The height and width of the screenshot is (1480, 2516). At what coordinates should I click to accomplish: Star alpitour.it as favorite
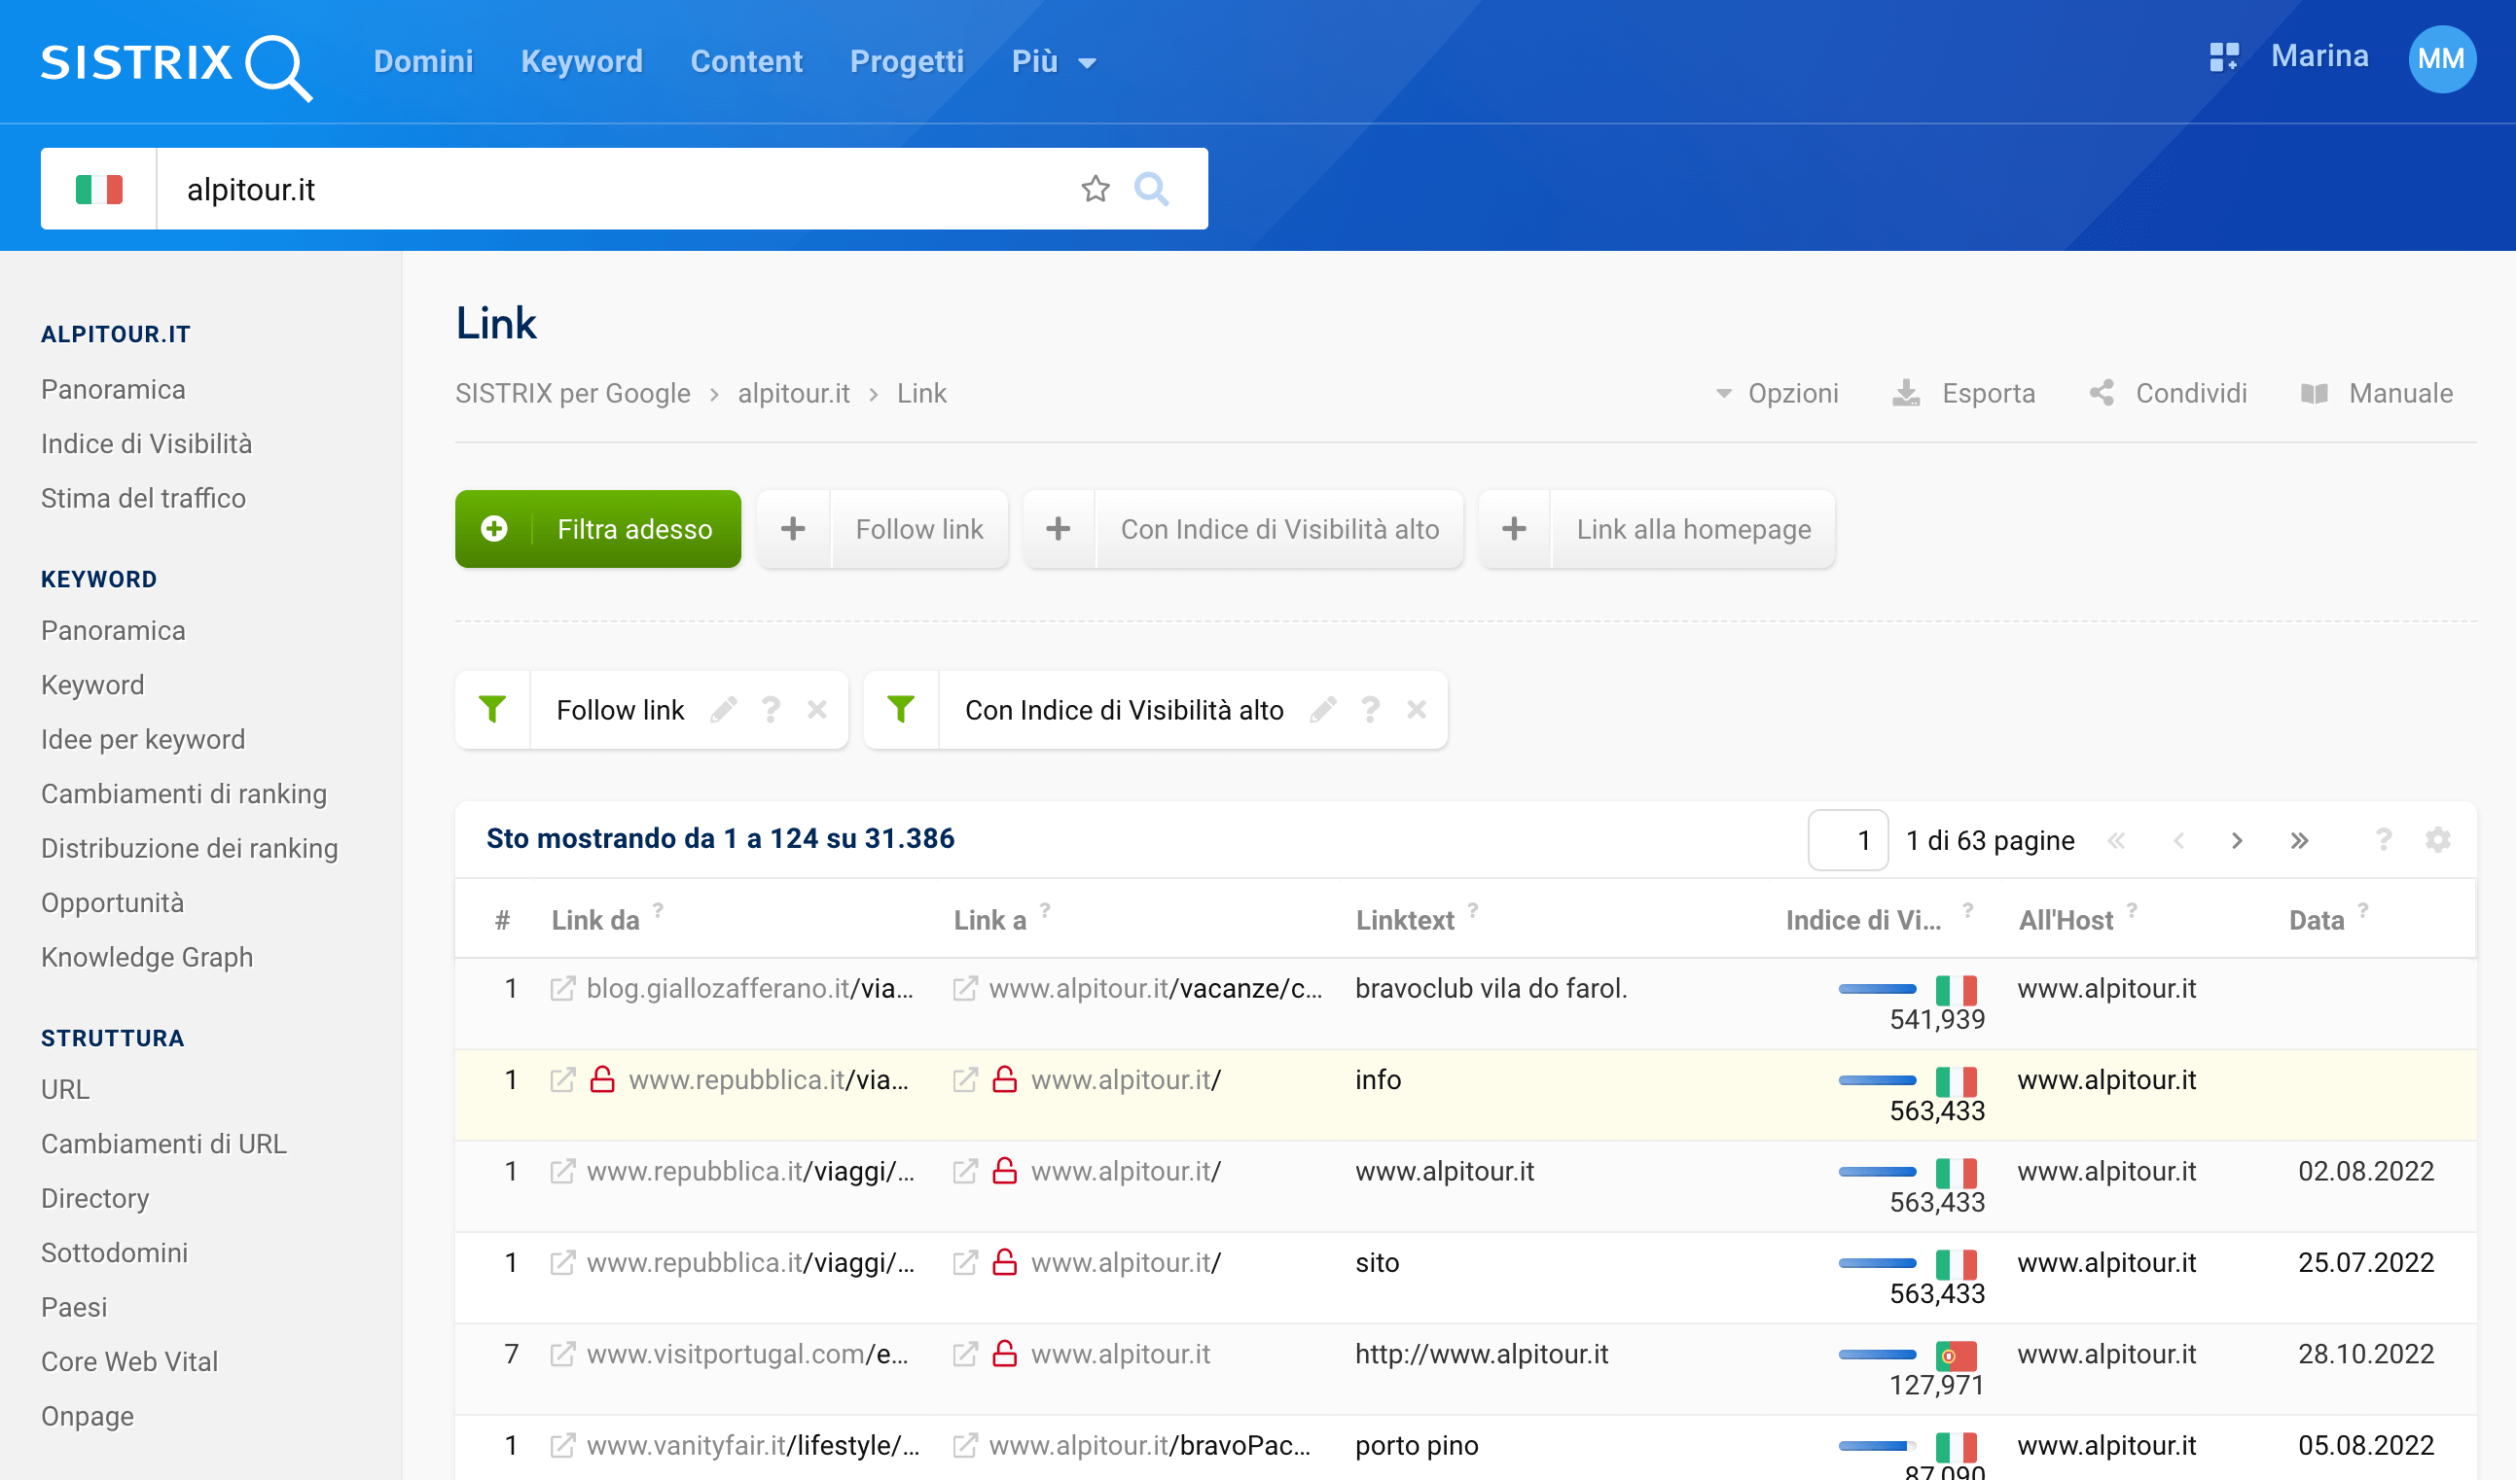[1096, 189]
